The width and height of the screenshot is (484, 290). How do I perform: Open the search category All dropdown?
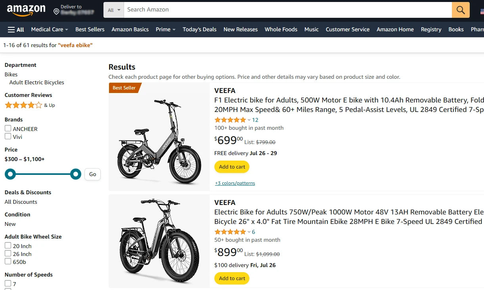point(113,9)
